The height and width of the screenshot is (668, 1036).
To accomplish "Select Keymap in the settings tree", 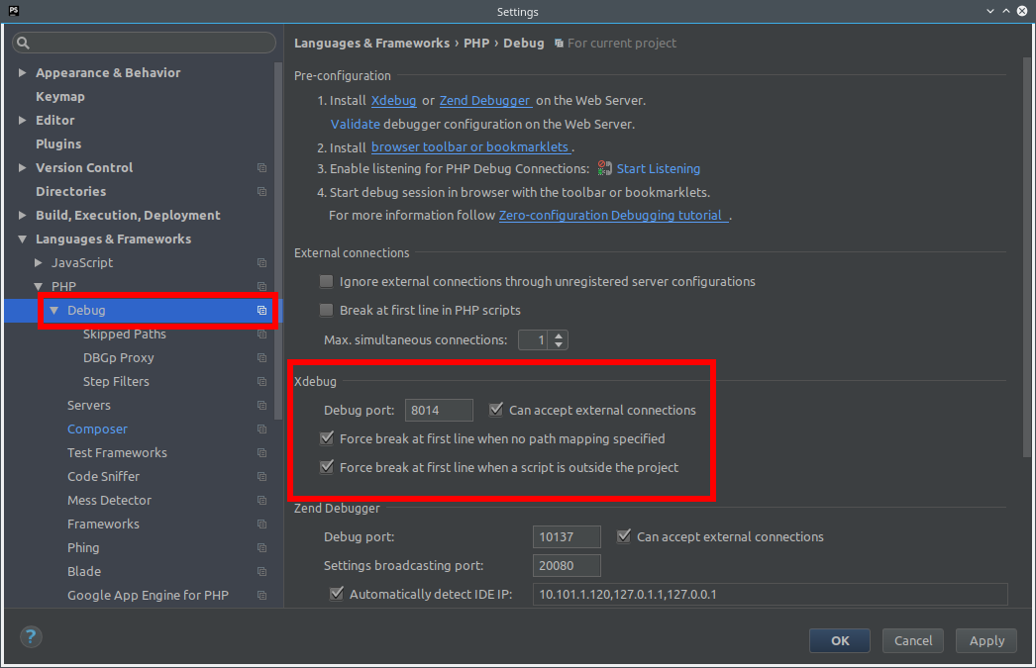I will (x=60, y=96).
